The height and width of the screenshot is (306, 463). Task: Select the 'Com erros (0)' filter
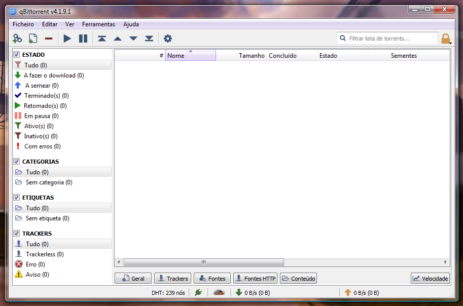[62, 146]
